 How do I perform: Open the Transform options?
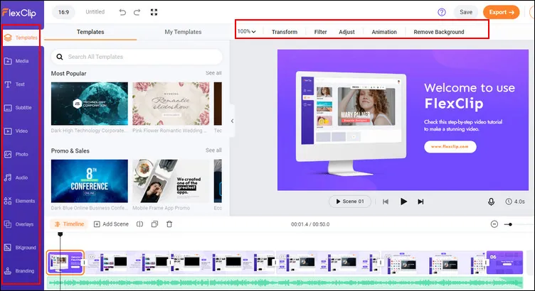tap(285, 32)
